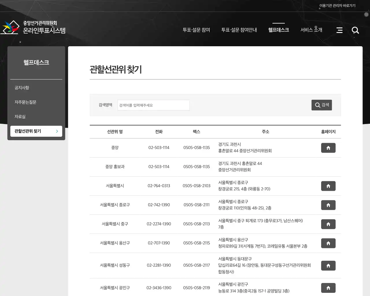The image size is (370, 296).
Task: Open the hamburger navigation menu
Action: pos(339,30)
